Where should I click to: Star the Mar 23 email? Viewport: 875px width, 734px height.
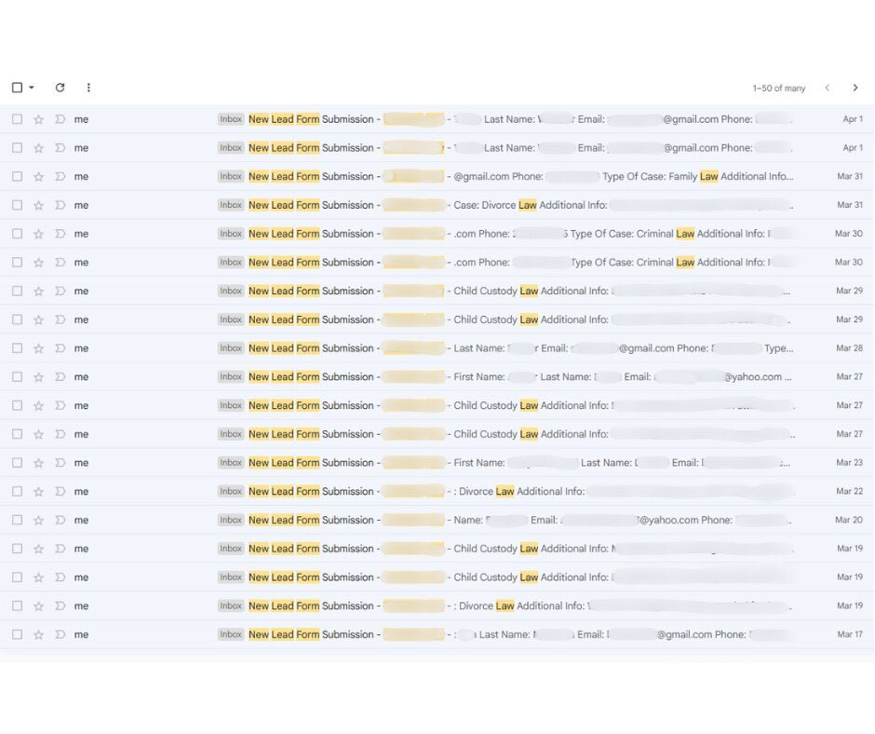coord(38,463)
